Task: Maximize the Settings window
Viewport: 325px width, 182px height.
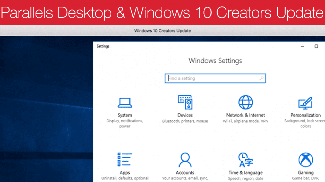Action: pyautogui.click(x=316, y=46)
